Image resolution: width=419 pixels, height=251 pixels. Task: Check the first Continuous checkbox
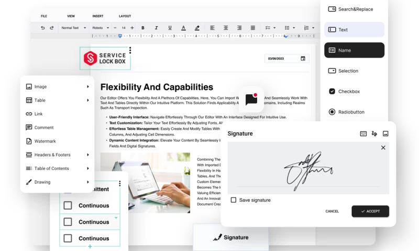coord(68,206)
